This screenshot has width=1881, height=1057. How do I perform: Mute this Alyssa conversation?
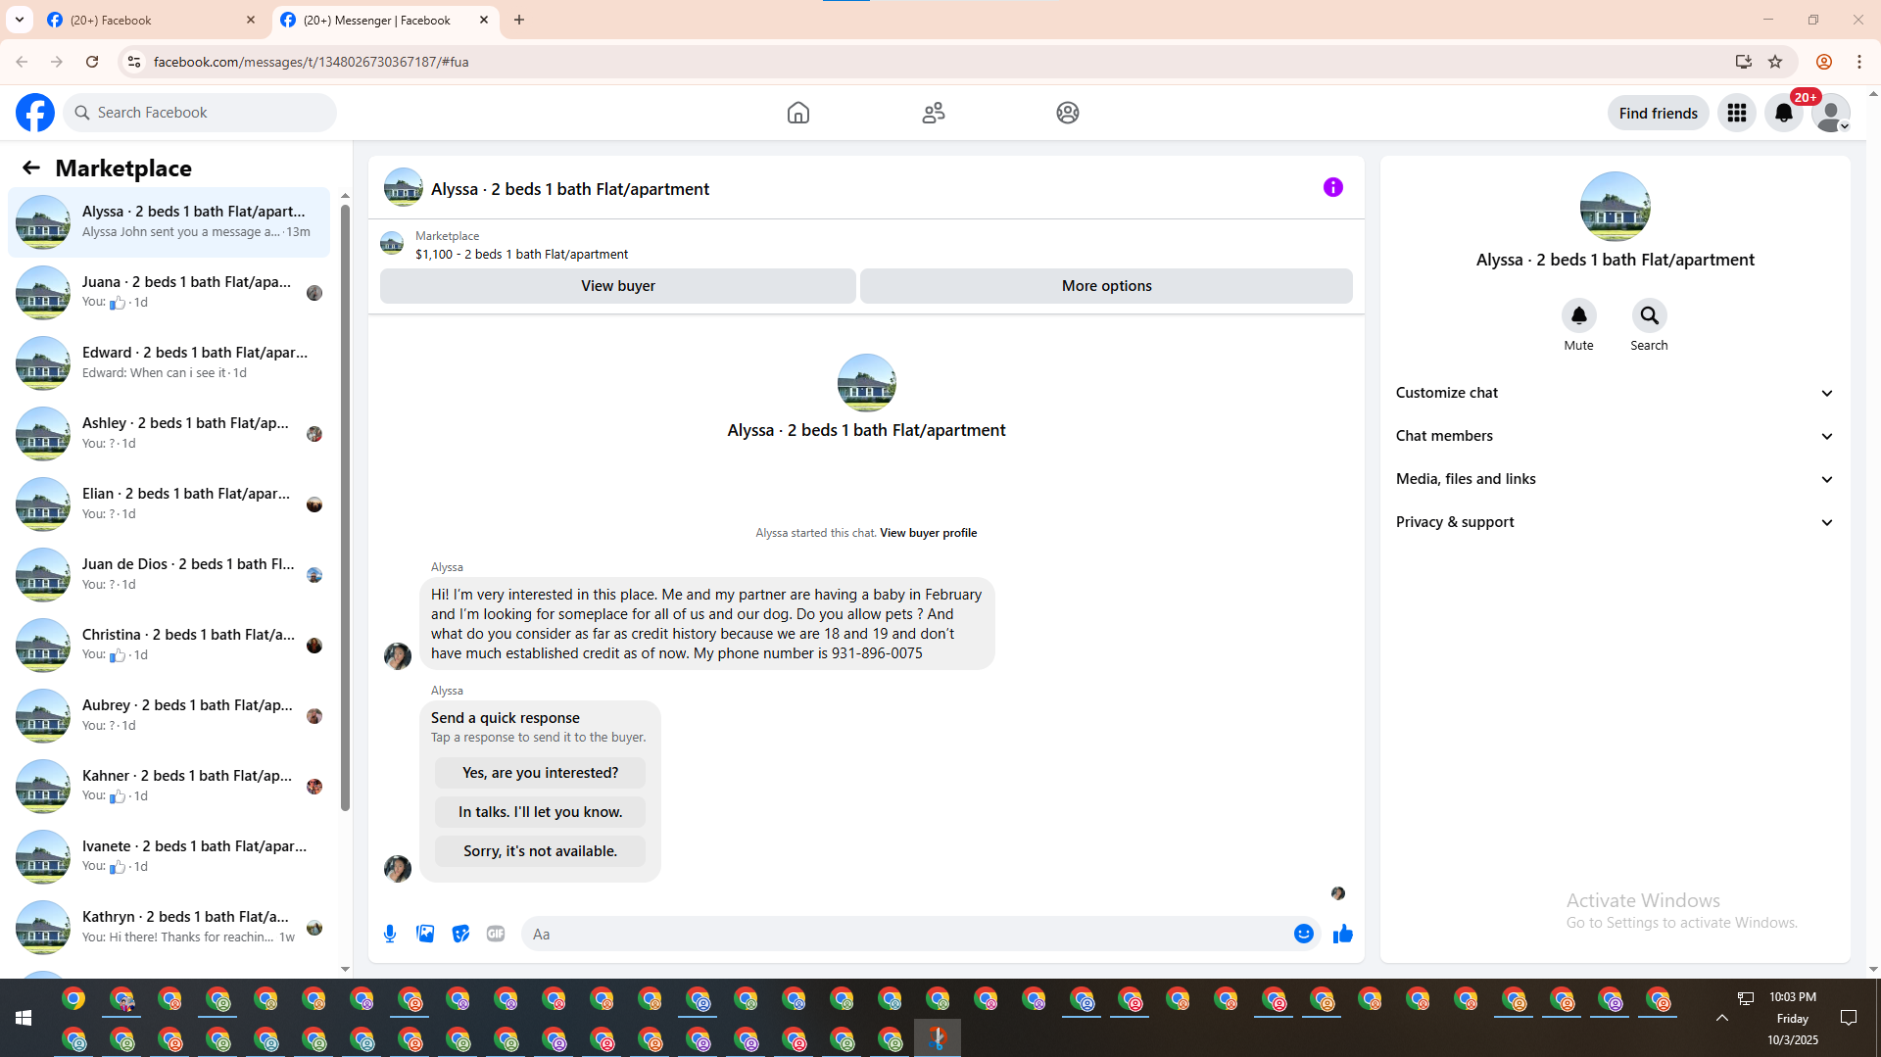click(1579, 315)
